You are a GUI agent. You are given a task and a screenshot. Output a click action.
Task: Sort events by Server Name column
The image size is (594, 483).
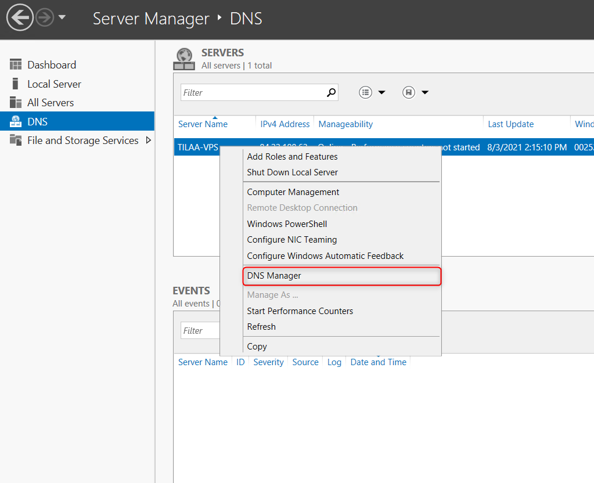pos(203,362)
